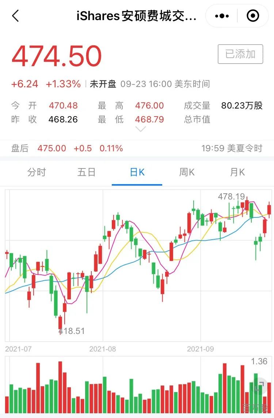The width and height of the screenshot is (274, 418).
Task: Tap the 2021-09 date axis label
Action: 201,349
